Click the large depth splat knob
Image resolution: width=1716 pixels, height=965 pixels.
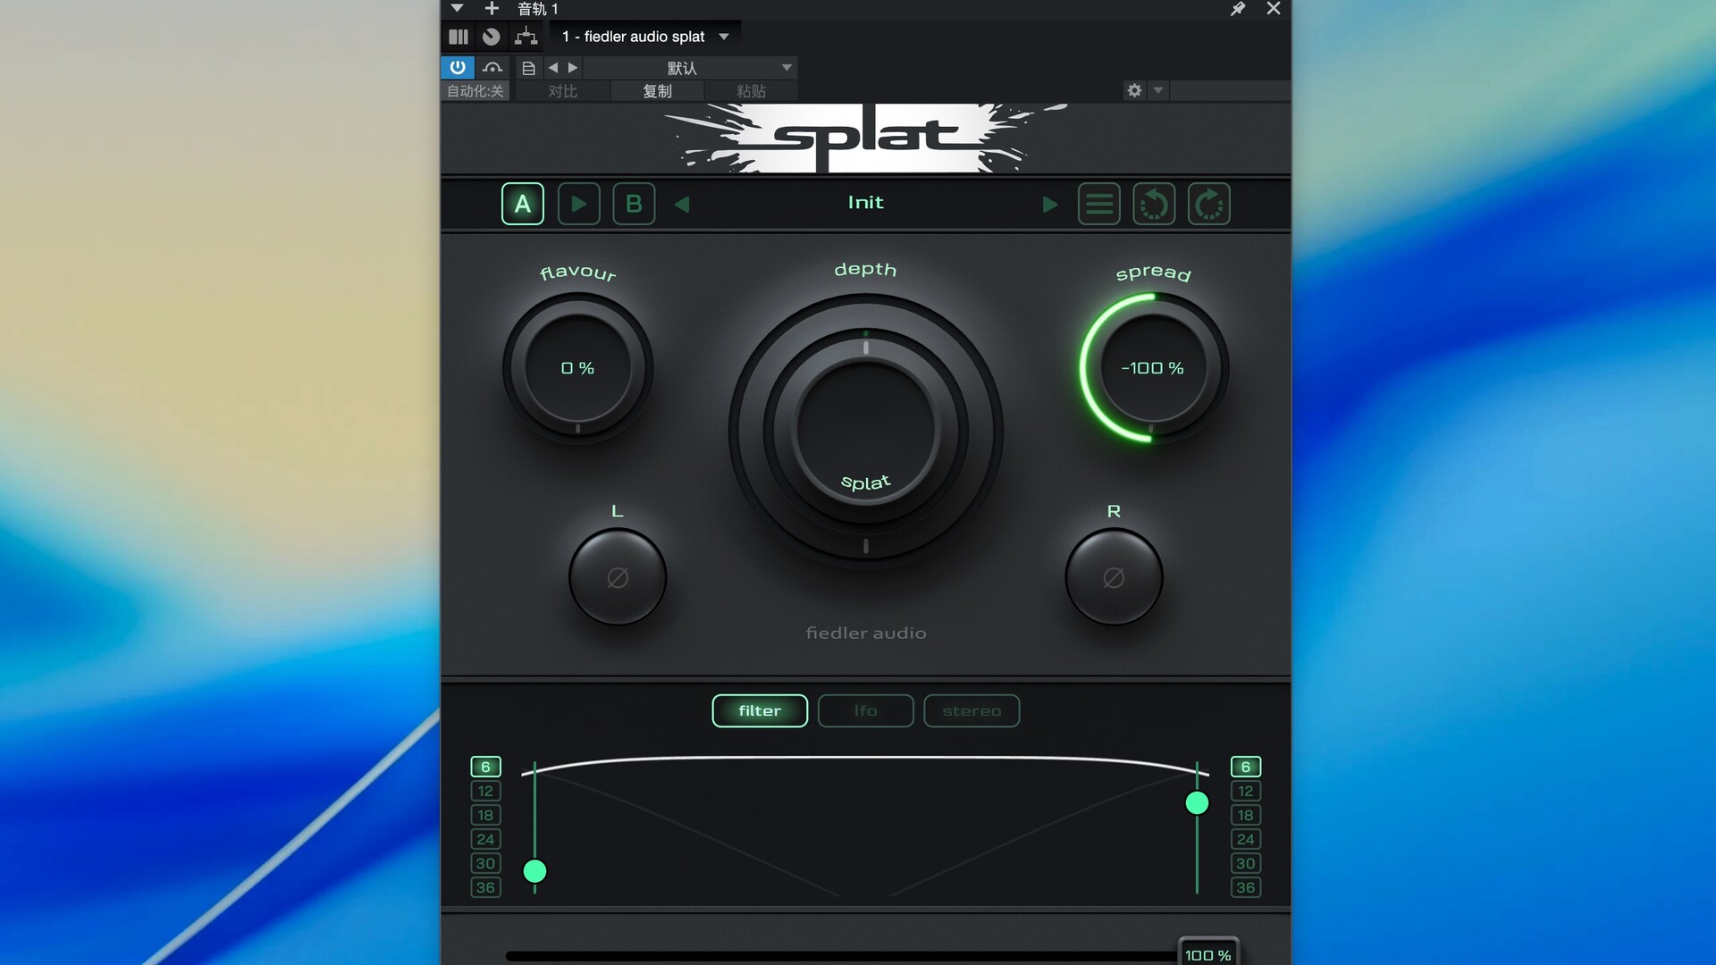pyautogui.click(x=865, y=431)
